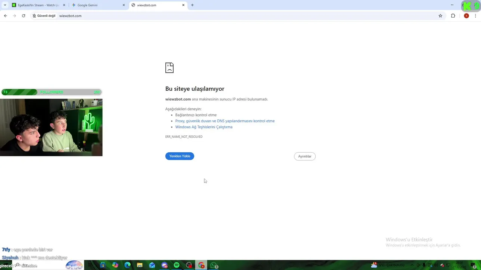Close the wiewzbot.com tab
The width and height of the screenshot is (481, 270).
click(x=183, y=5)
